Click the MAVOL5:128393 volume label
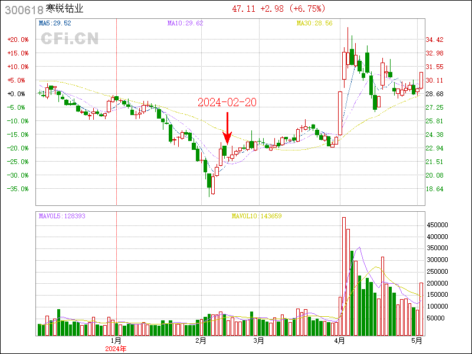The image size is (472, 354). [62, 216]
